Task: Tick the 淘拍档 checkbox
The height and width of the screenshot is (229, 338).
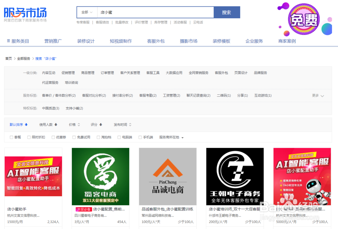Action: [98, 137]
